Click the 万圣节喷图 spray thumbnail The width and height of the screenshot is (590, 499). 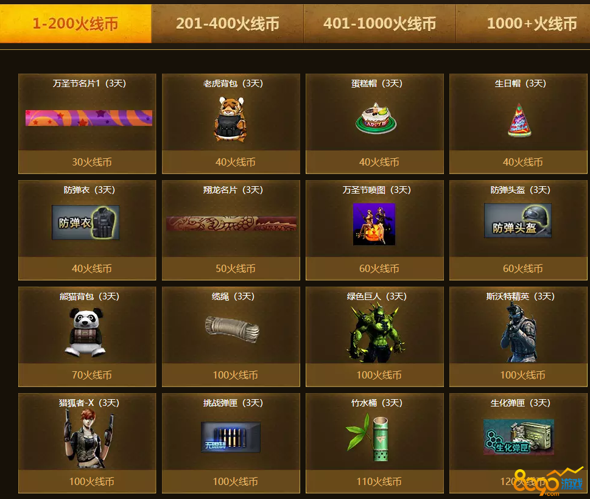(x=374, y=224)
